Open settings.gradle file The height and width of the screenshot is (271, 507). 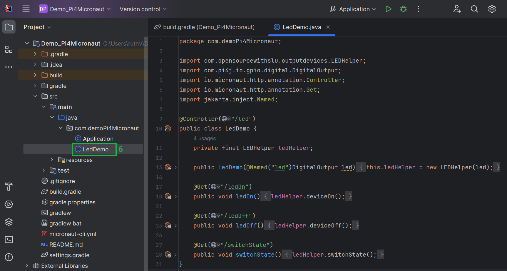[x=65, y=255]
